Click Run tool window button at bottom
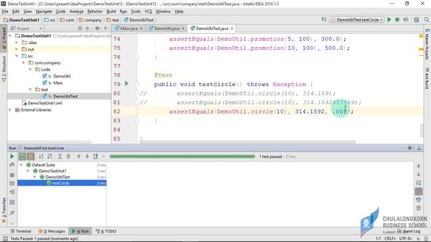The height and width of the screenshot is (242, 431). click(81, 231)
